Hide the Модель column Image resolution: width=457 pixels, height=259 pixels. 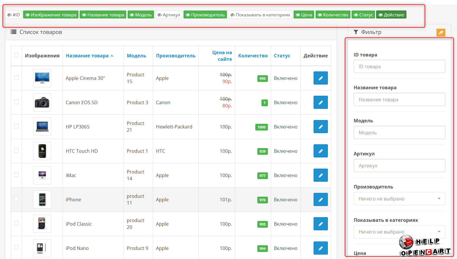coord(141,15)
